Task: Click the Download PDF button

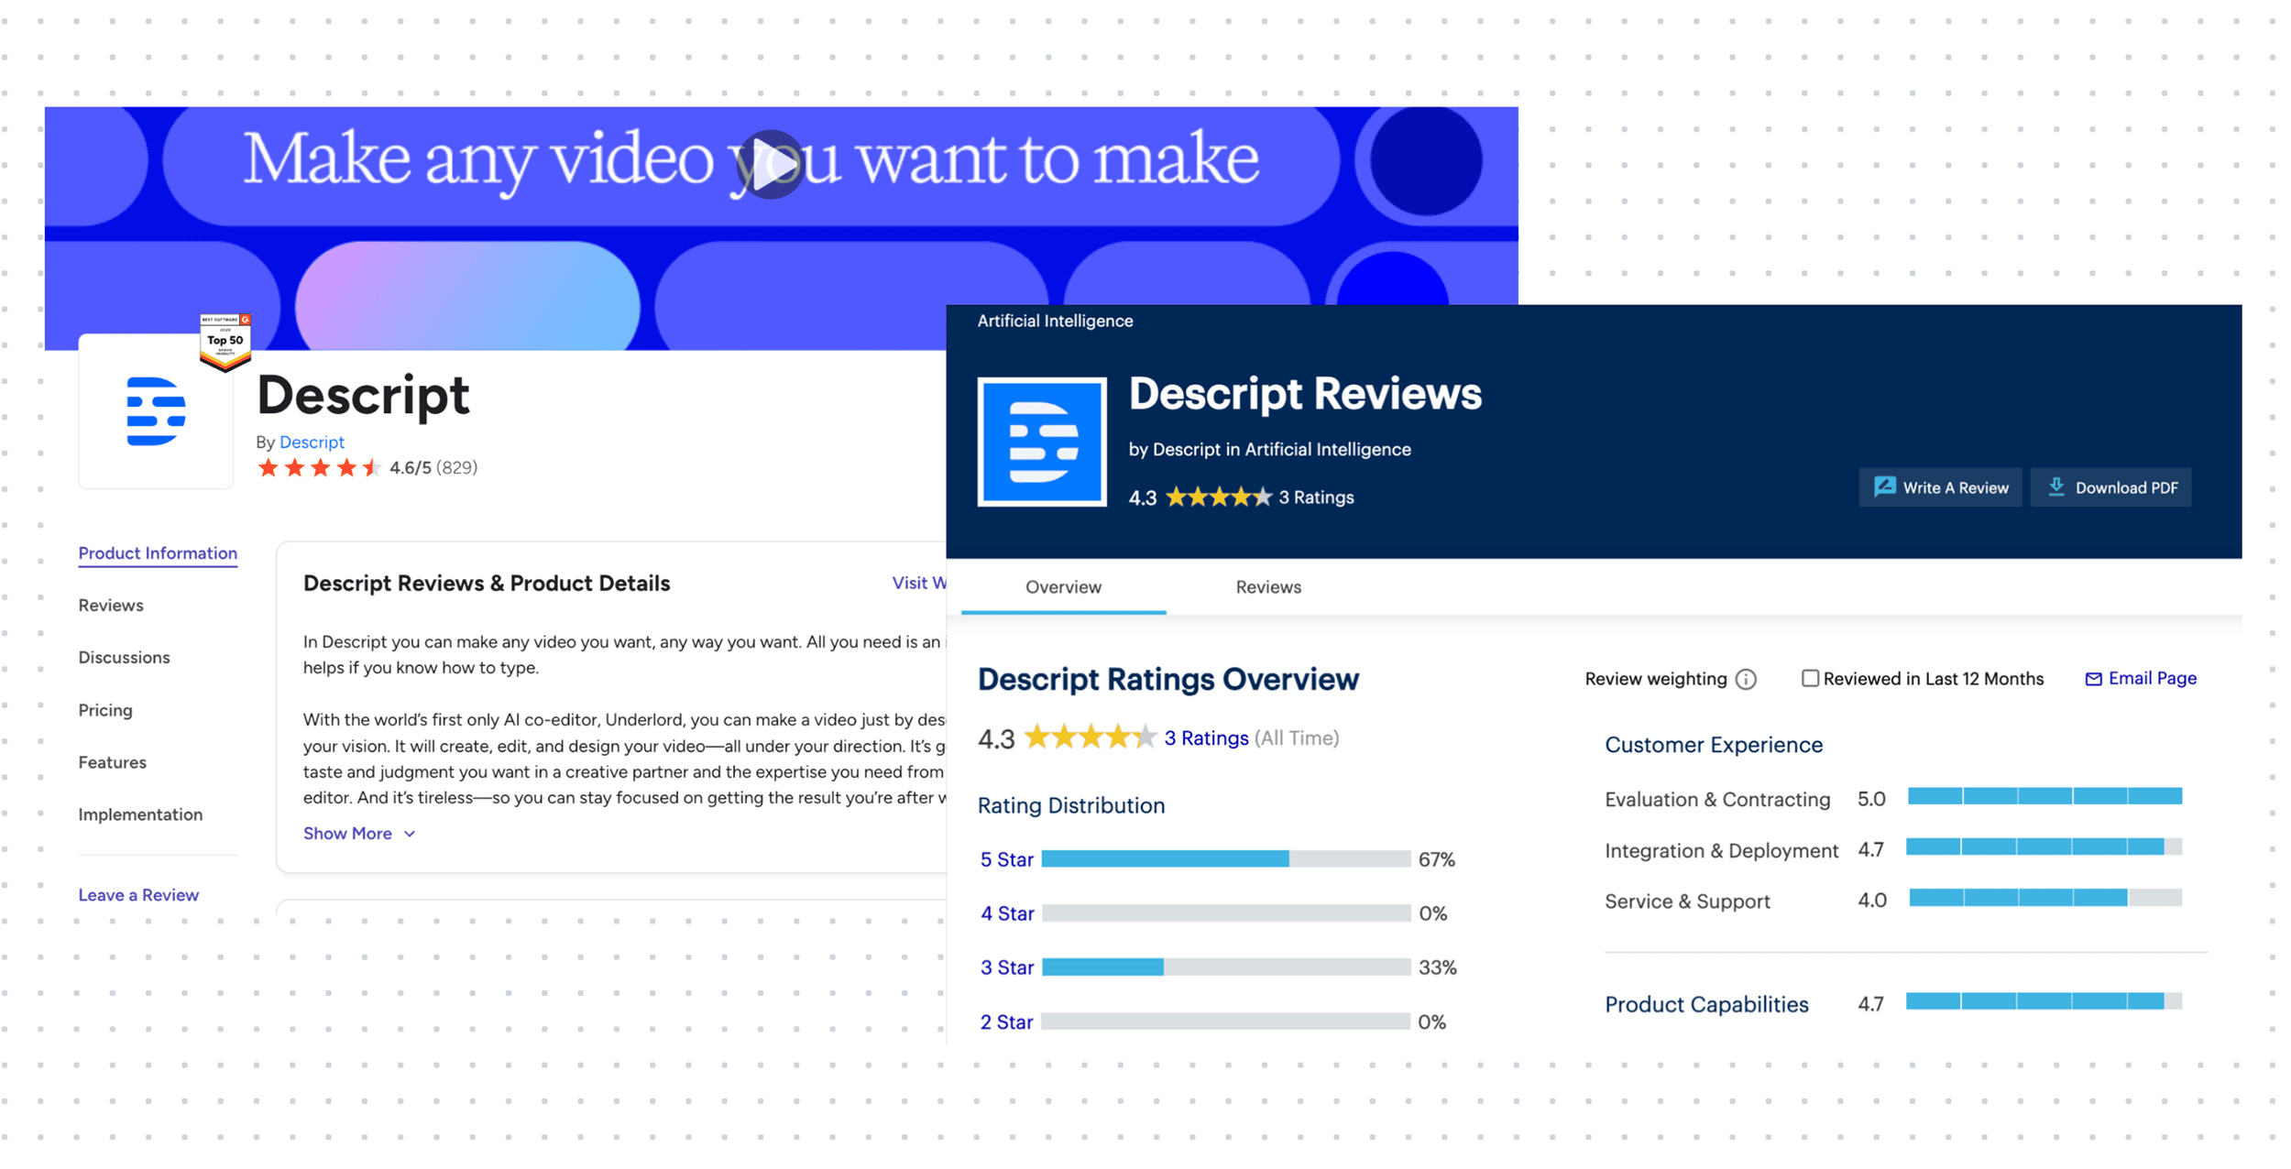Action: tap(2111, 486)
